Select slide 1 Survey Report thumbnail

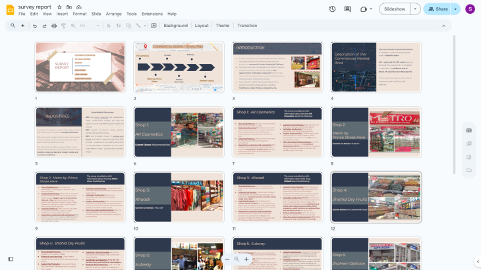click(x=80, y=67)
